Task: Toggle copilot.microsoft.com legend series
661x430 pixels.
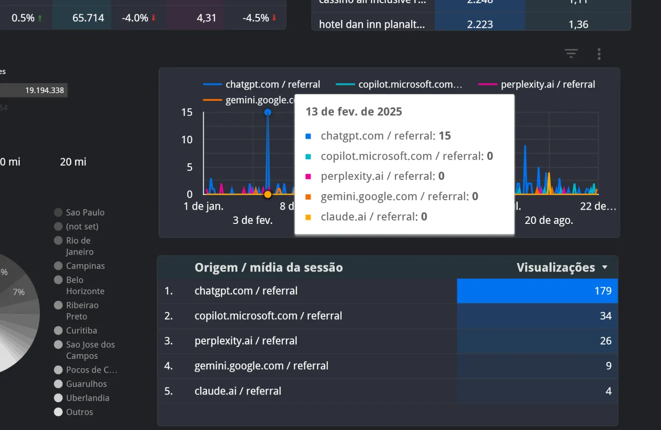Action: tap(410, 85)
